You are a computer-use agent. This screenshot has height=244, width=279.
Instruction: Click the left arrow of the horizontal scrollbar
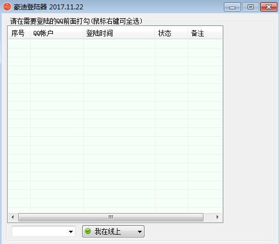[13, 217]
